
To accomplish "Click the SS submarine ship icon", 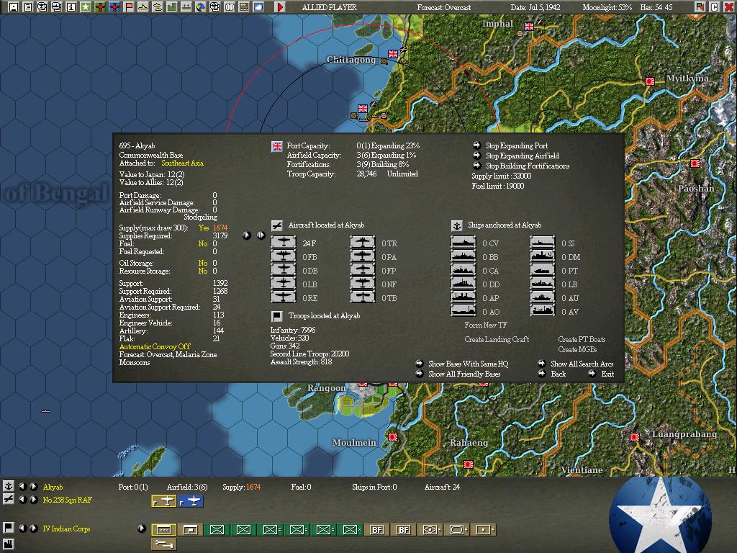I will coord(543,243).
